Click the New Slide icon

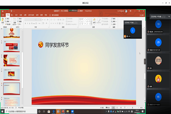pyautogui.click(x=15, y=21)
